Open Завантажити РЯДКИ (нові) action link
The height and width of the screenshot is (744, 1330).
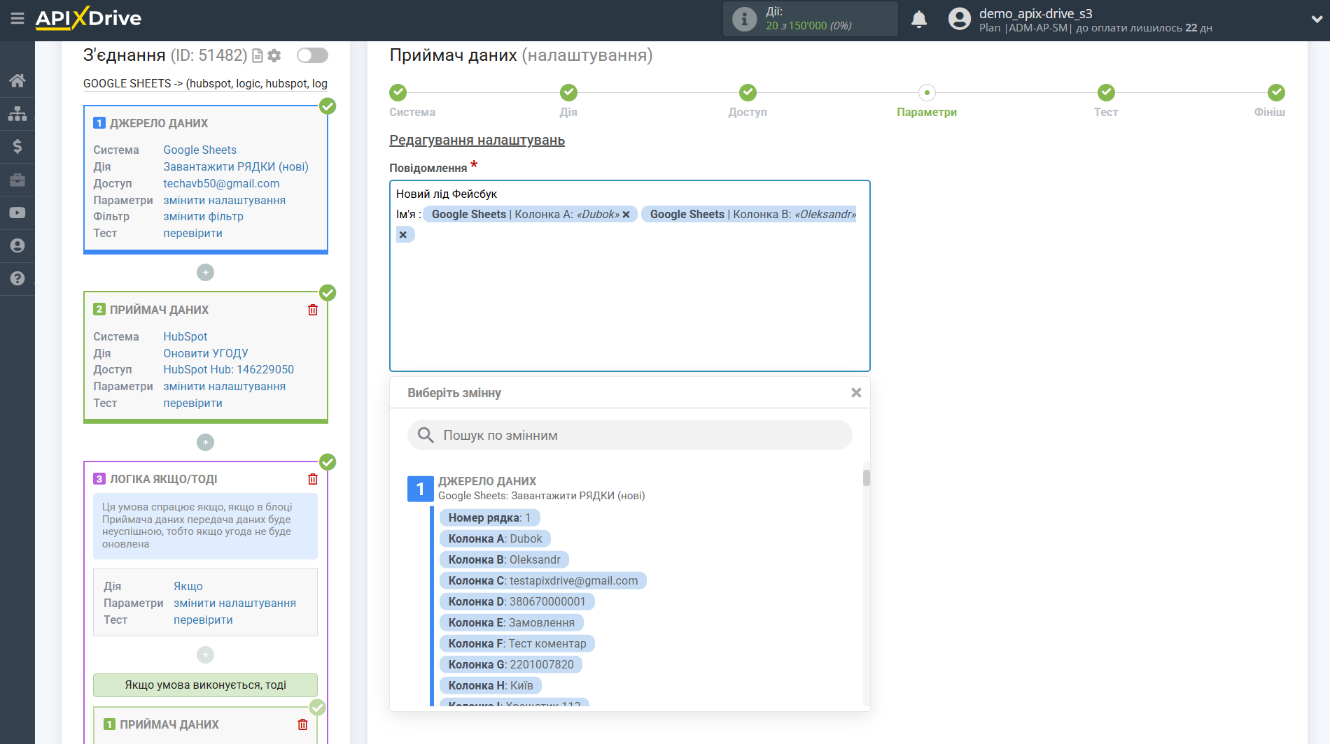[236, 166]
